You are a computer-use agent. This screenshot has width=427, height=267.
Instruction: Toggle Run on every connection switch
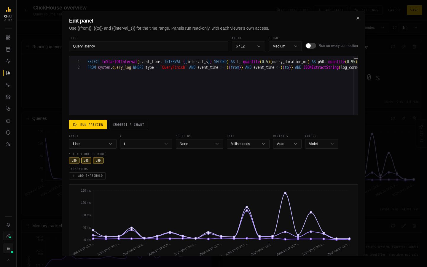[x=311, y=46]
